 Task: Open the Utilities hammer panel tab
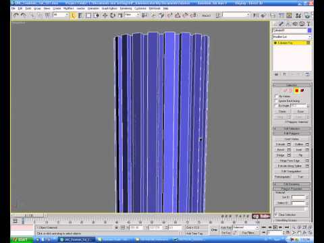tap(308, 24)
